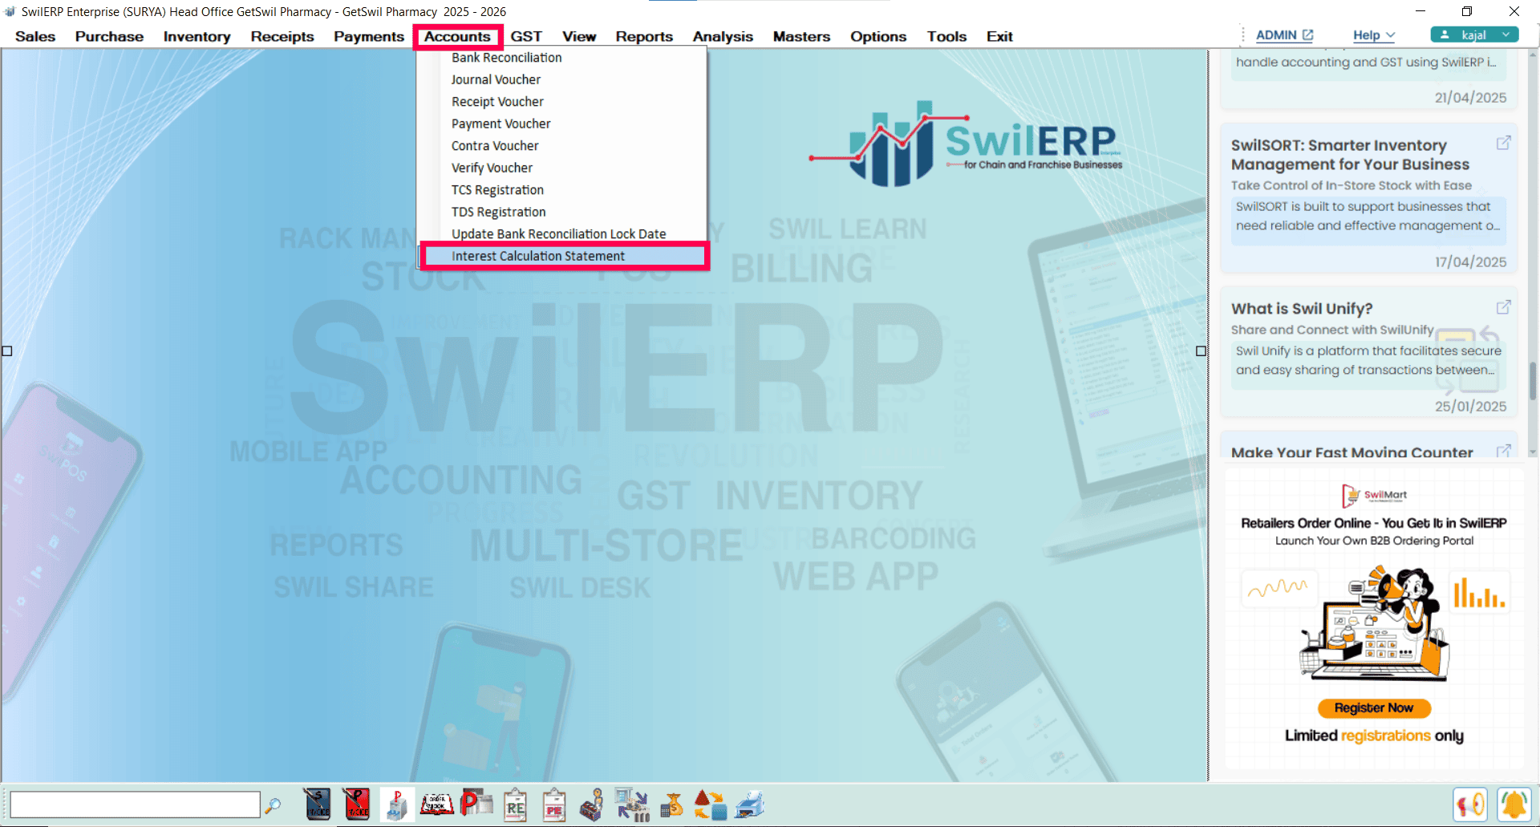Open the Accounts menu
The image size is (1540, 827).
457,36
